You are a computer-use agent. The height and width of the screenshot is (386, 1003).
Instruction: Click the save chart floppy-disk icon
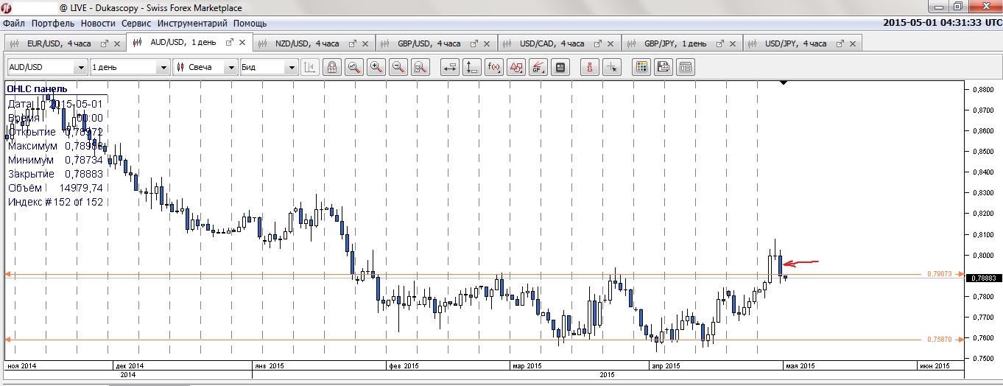[664, 68]
